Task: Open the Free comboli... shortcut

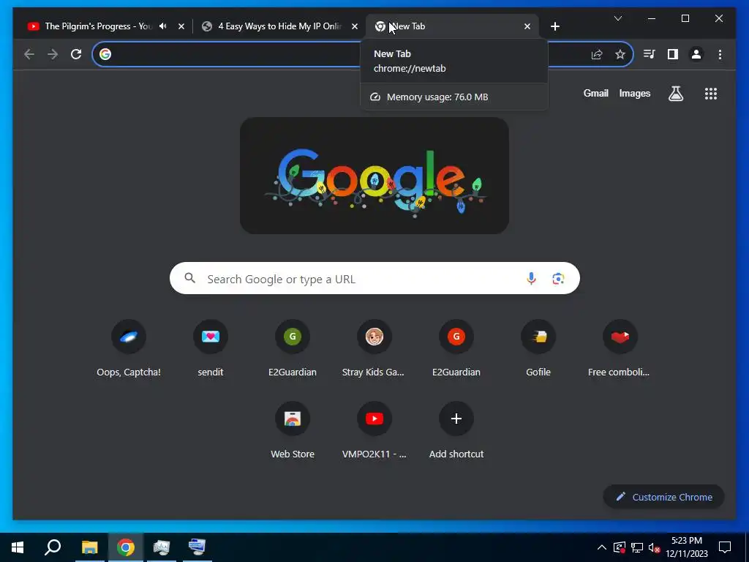Action: (620, 349)
